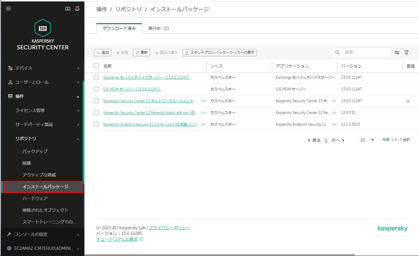419x256 pixels.
Task: Click page number 1 in pagination
Action: click(326, 140)
